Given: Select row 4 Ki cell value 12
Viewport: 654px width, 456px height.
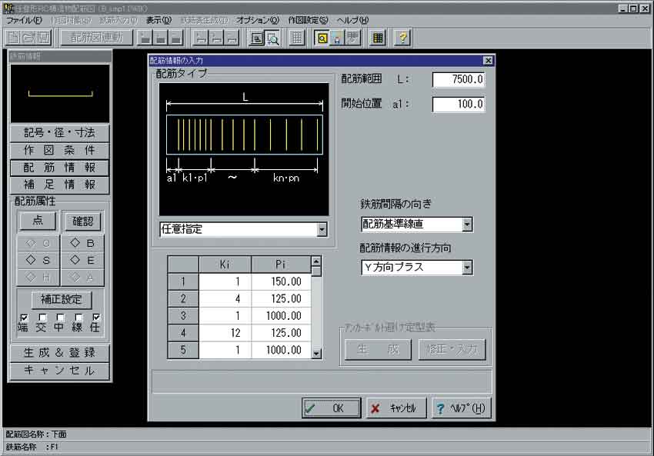Looking at the screenshot, I should click(x=225, y=333).
